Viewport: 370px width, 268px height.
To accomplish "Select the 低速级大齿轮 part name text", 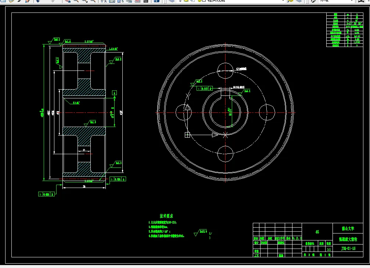I will pyautogui.click(x=348, y=239).
